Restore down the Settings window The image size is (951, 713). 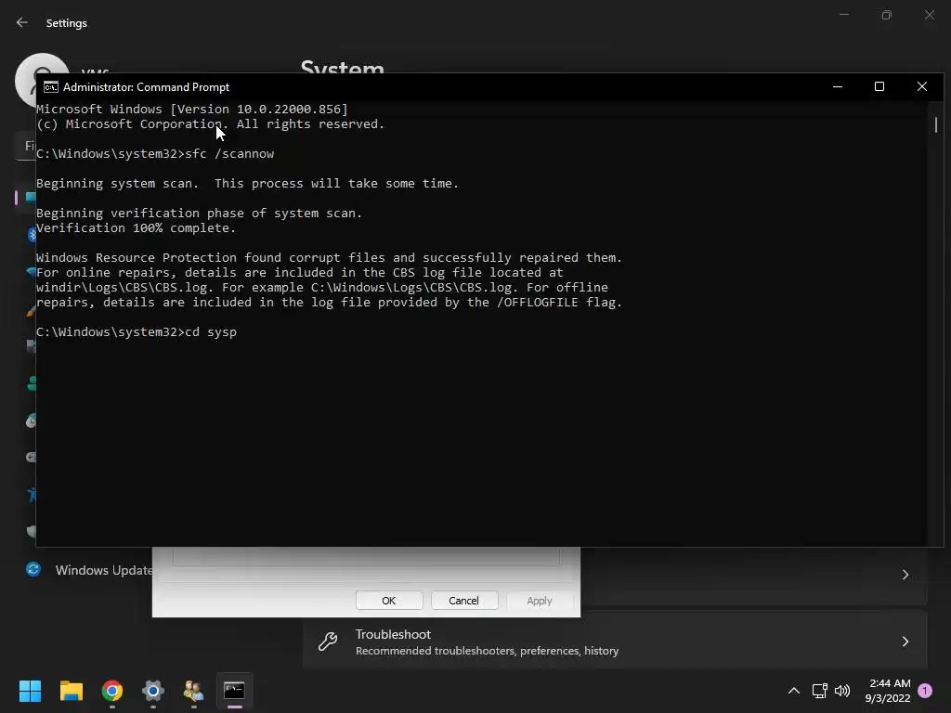887,15
